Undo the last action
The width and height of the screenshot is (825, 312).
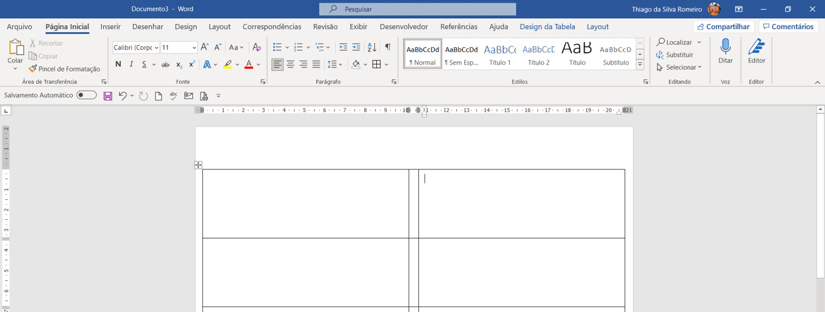point(122,96)
